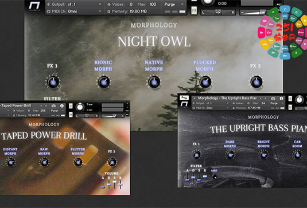This screenshot has height=208, width=307.
Task: Click the volume Sustain slider in Taped Power Drill
Action: click(x=115, y=185)
